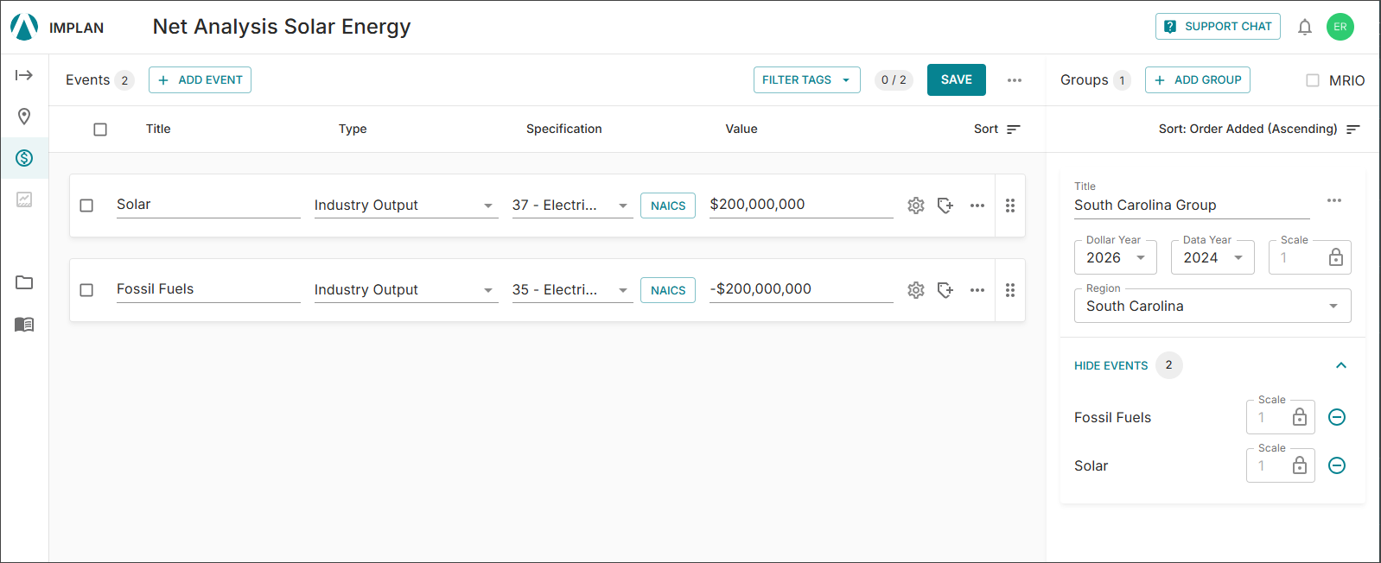
Task: Open South Carolina Group more options
Action: [1334, 200]
